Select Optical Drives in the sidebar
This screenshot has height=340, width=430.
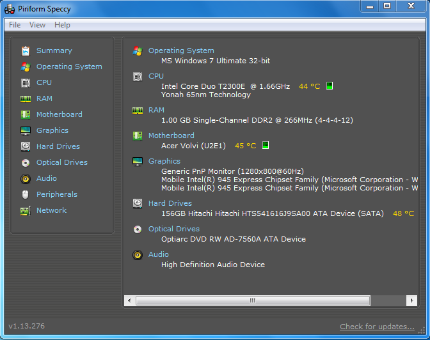pyautogui.click(x=62, y=162)
